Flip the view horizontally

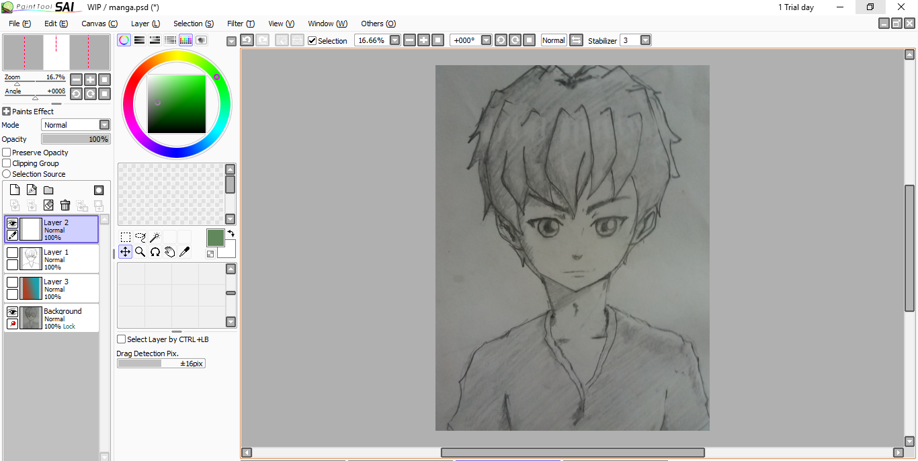click(576, 40)
